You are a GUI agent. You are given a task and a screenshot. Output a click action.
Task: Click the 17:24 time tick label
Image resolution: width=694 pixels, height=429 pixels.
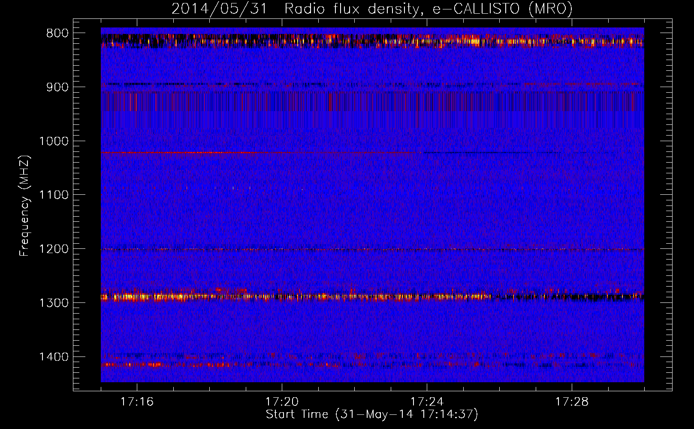427,402
